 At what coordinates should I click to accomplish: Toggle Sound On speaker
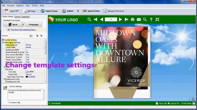click(x=174, y=103)
